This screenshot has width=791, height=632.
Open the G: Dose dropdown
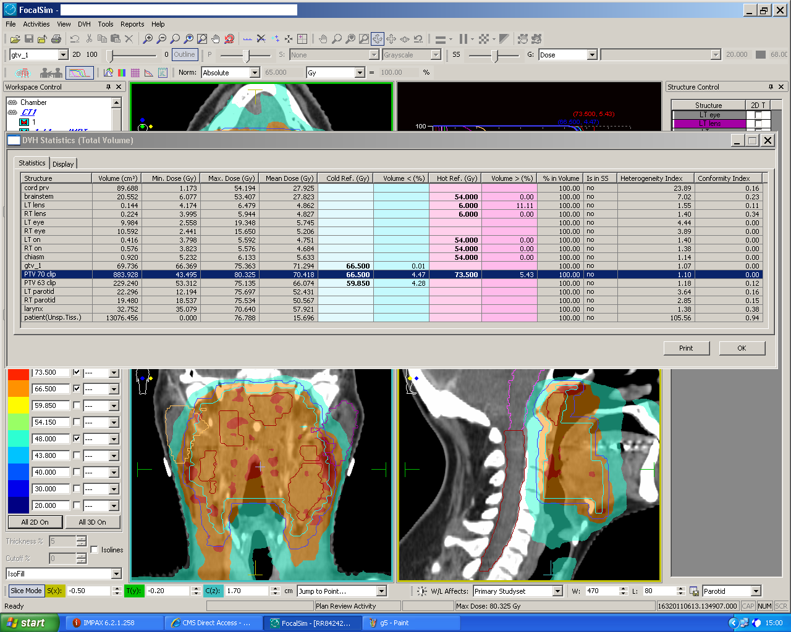pyautogui.click(x=592, y=55)
